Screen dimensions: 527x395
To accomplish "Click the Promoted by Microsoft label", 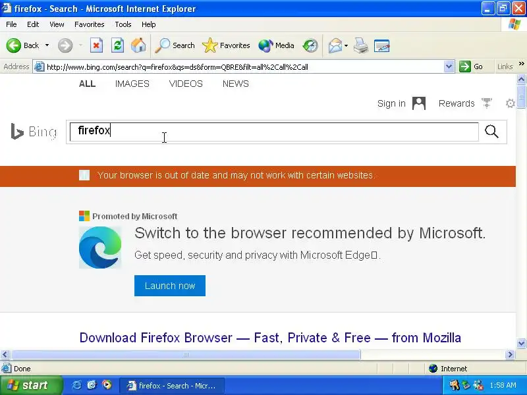I will (x=135, y=217).
